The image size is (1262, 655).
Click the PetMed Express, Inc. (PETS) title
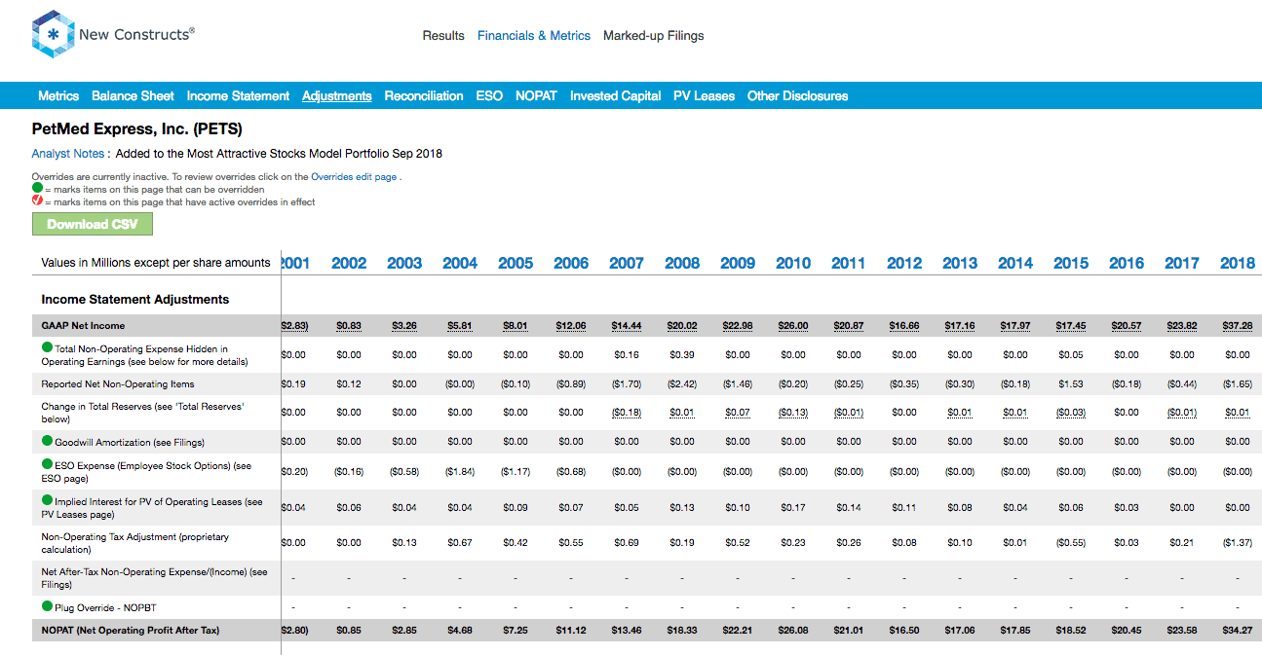point(136,128)
